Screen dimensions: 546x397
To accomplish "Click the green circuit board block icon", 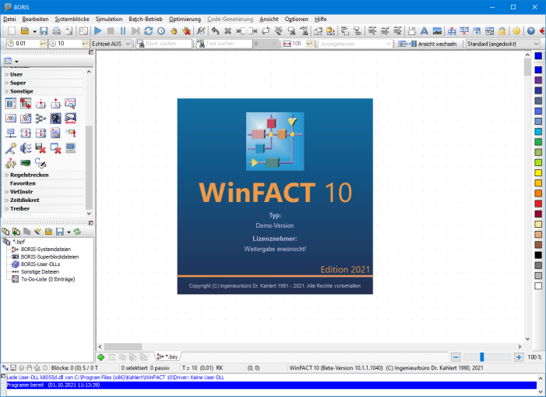I will click(x=26, y=163).
